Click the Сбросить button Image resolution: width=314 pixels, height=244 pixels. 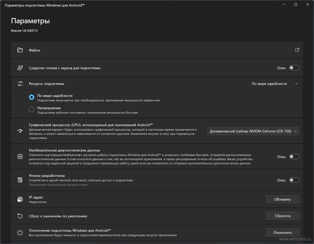[x=283, y=216]
